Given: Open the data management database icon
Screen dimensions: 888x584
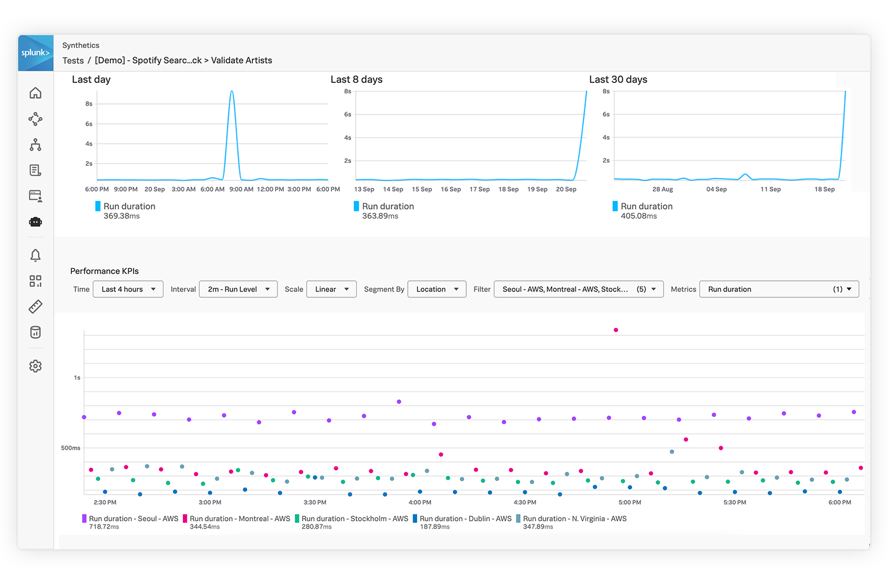Looking at the screenshot, I should tap(36, 332).
